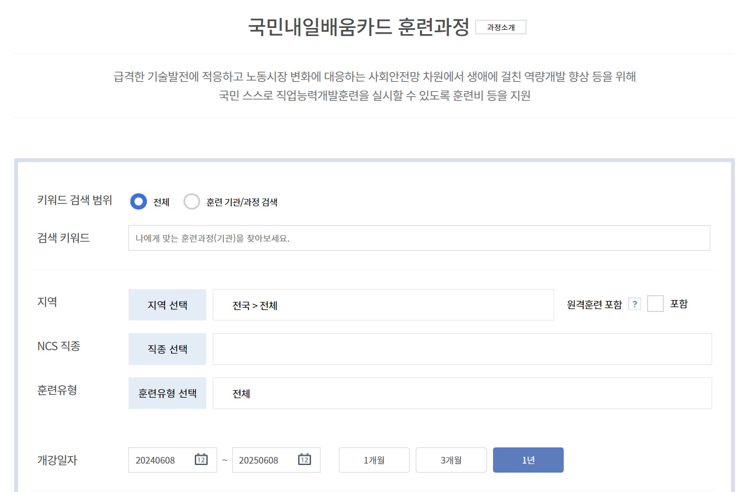749x492 pixels.
Task: Click the 직종 선택 button
Action: pyautogui.click(x=167, y=349)
